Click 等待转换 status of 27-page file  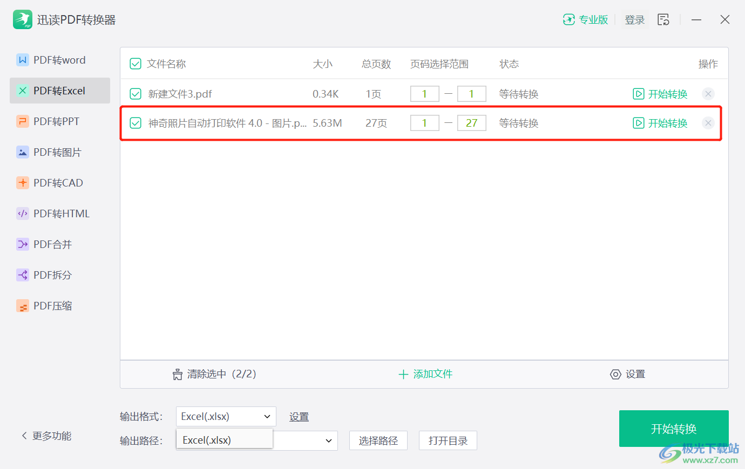click(519, 123)
